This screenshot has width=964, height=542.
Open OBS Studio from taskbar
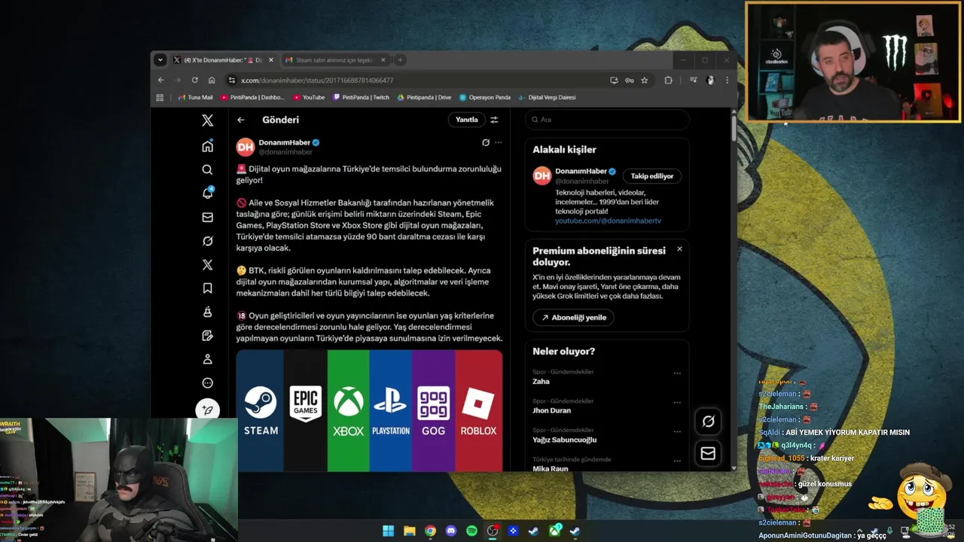point(493,531)
